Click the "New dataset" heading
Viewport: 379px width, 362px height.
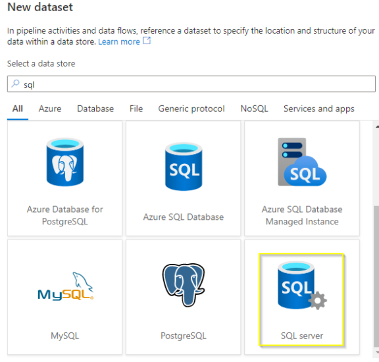[40, 7]
